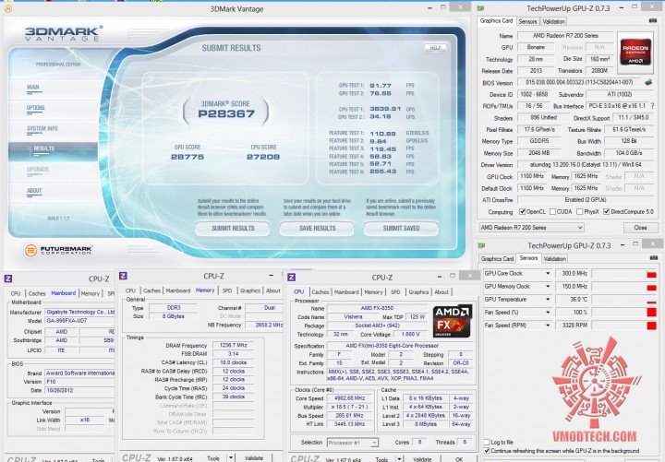Screen dimensions: 665x462
Task: Open the Fan Speed (RPM) sensor dropdown
Action: pyautogui.click(x=548, y=326)
